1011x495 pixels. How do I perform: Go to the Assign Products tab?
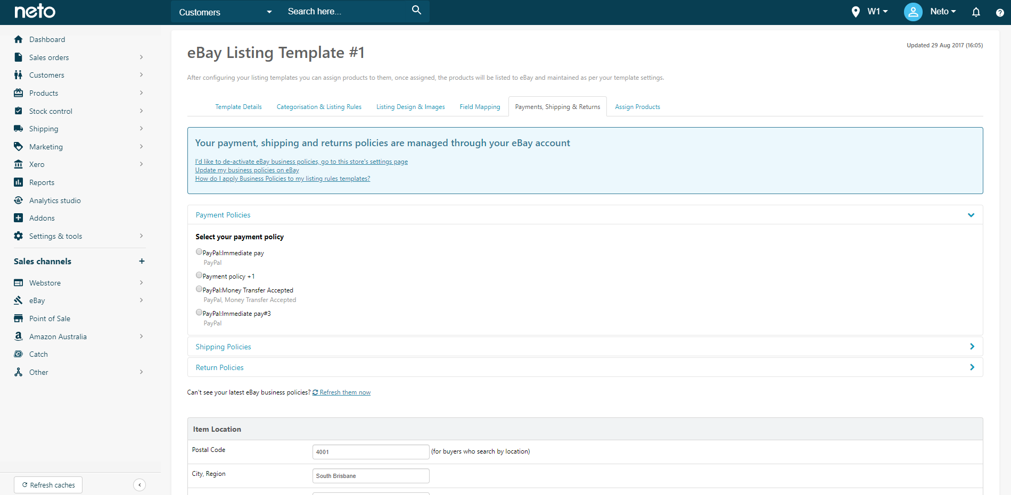pyautogui.click(x=637, y=107)
